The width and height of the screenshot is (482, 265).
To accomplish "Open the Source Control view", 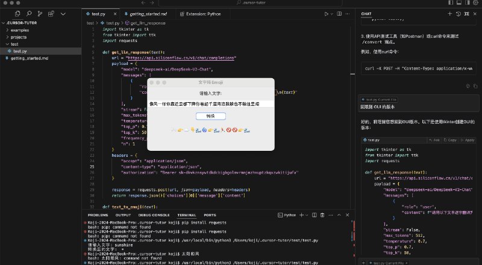I will click(40, 13).
